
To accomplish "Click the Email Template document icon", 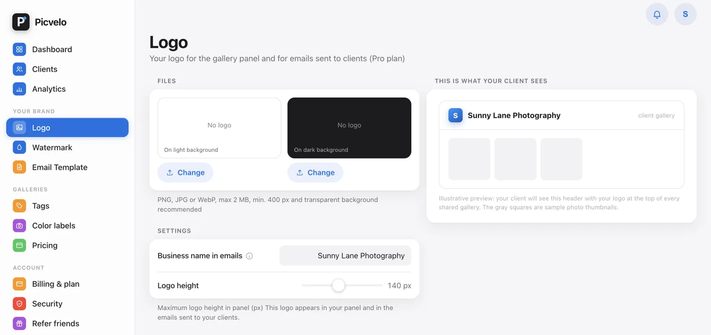I will (19, 167).
